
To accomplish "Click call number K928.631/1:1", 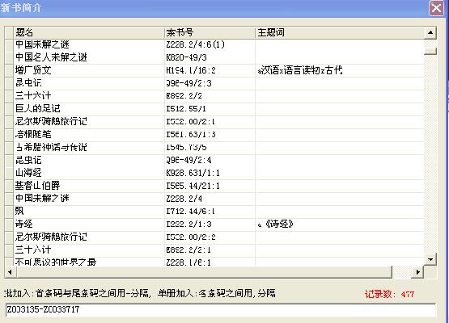I will [x=193, y=174].
